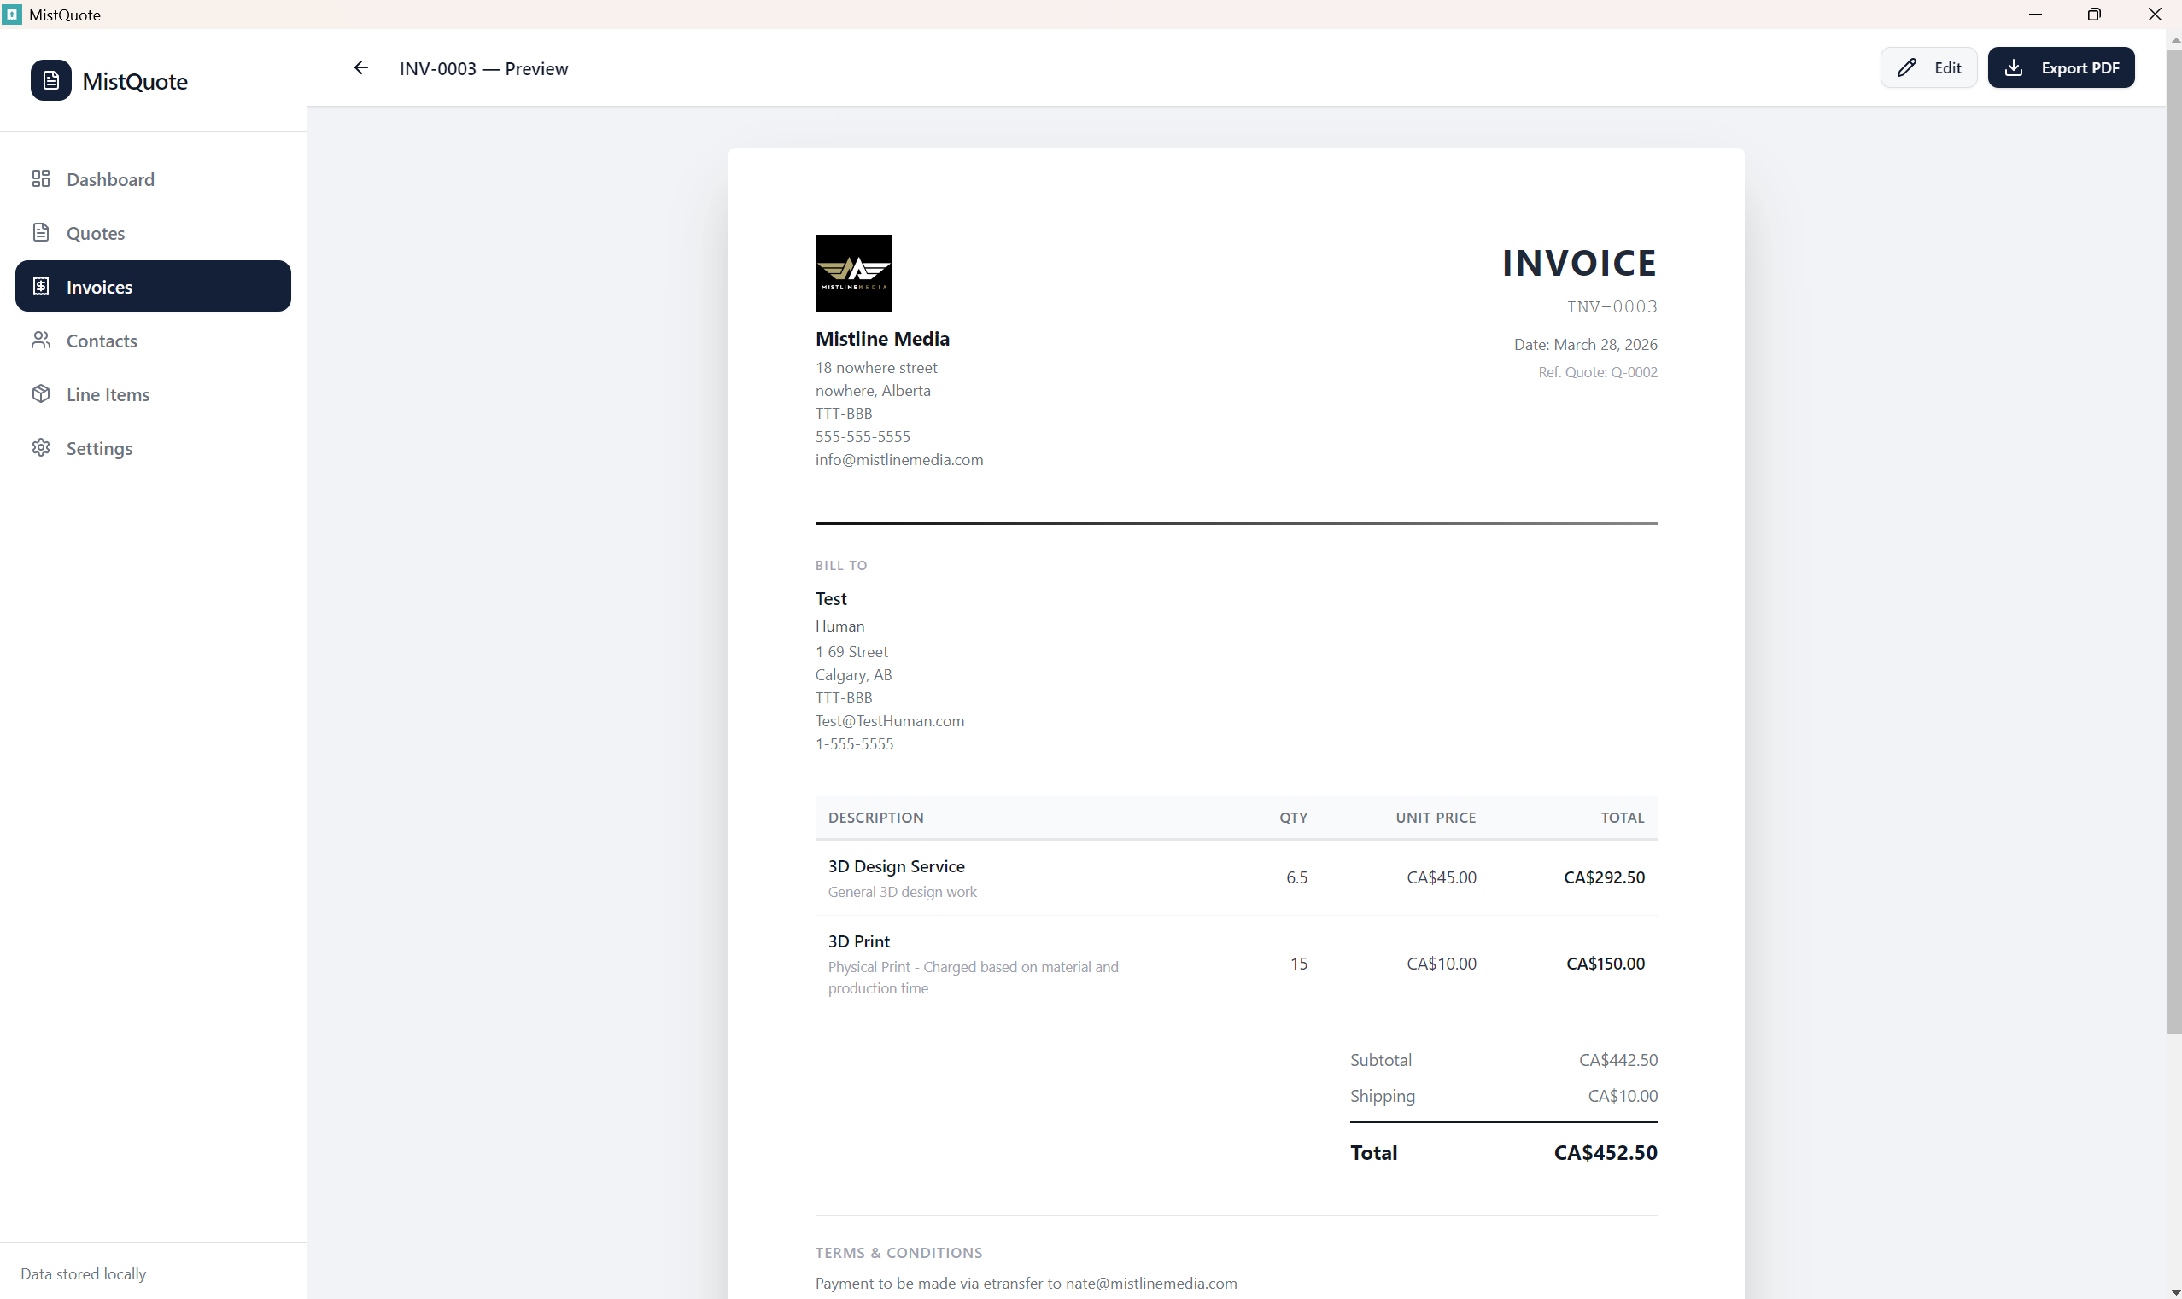Click the Line Items box icon

[41, 394]
